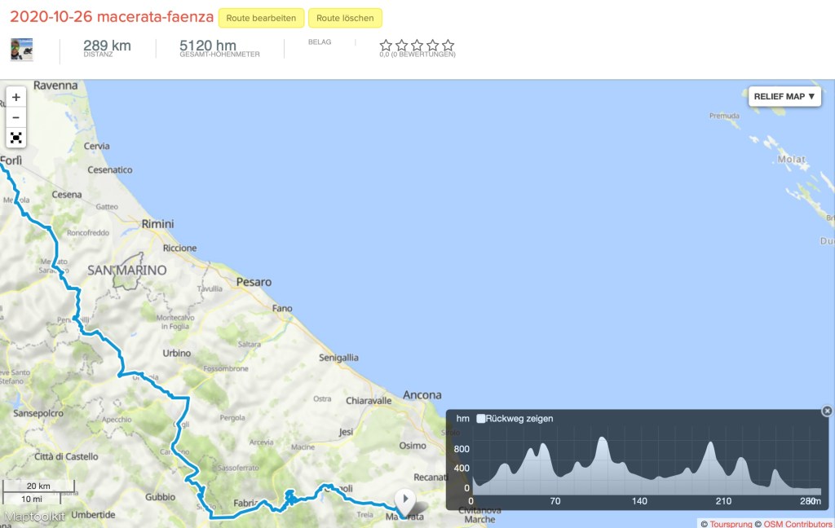Toggle fullscreen map view
The width and height of the screenshot is (835, 528).
(x=15, y=137)
